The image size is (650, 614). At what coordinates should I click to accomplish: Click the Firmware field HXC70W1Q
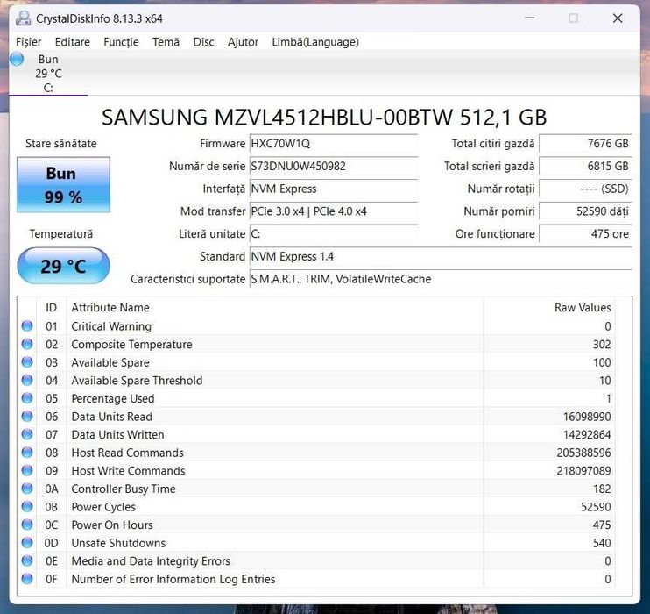tap(333, 144)
